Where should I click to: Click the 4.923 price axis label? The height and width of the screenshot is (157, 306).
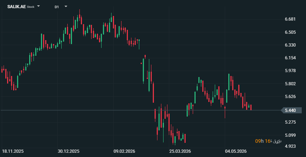point(290,146)
